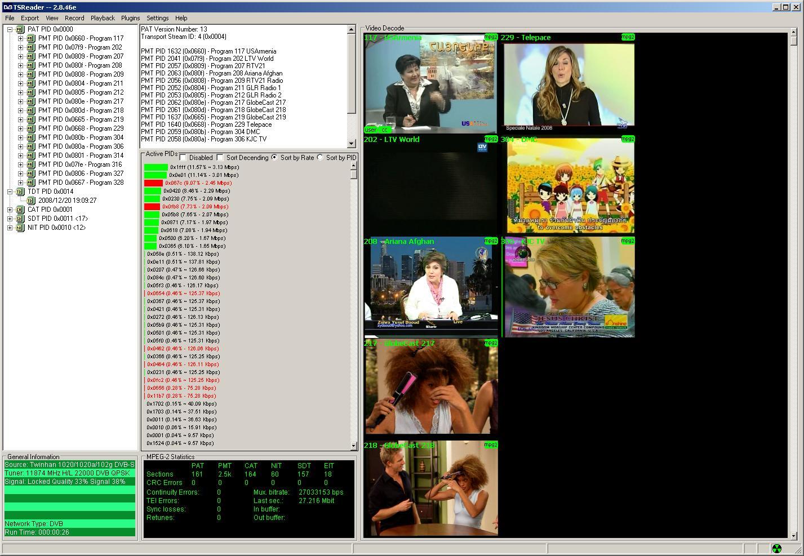Image resolution: width=804 pixels, height=556 pixels.
Task: Expand the NIT PID 0x0010 node
Action: 10,228
